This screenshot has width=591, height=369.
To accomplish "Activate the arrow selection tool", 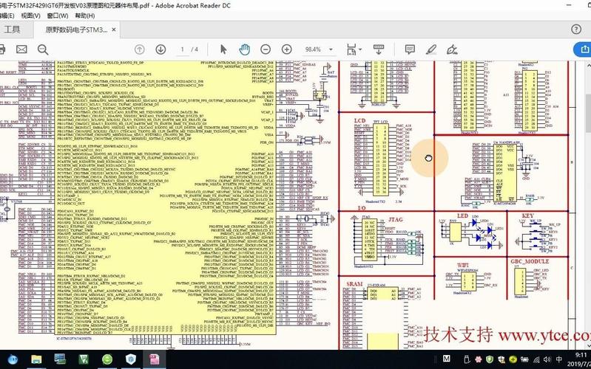I will (223, 49).
